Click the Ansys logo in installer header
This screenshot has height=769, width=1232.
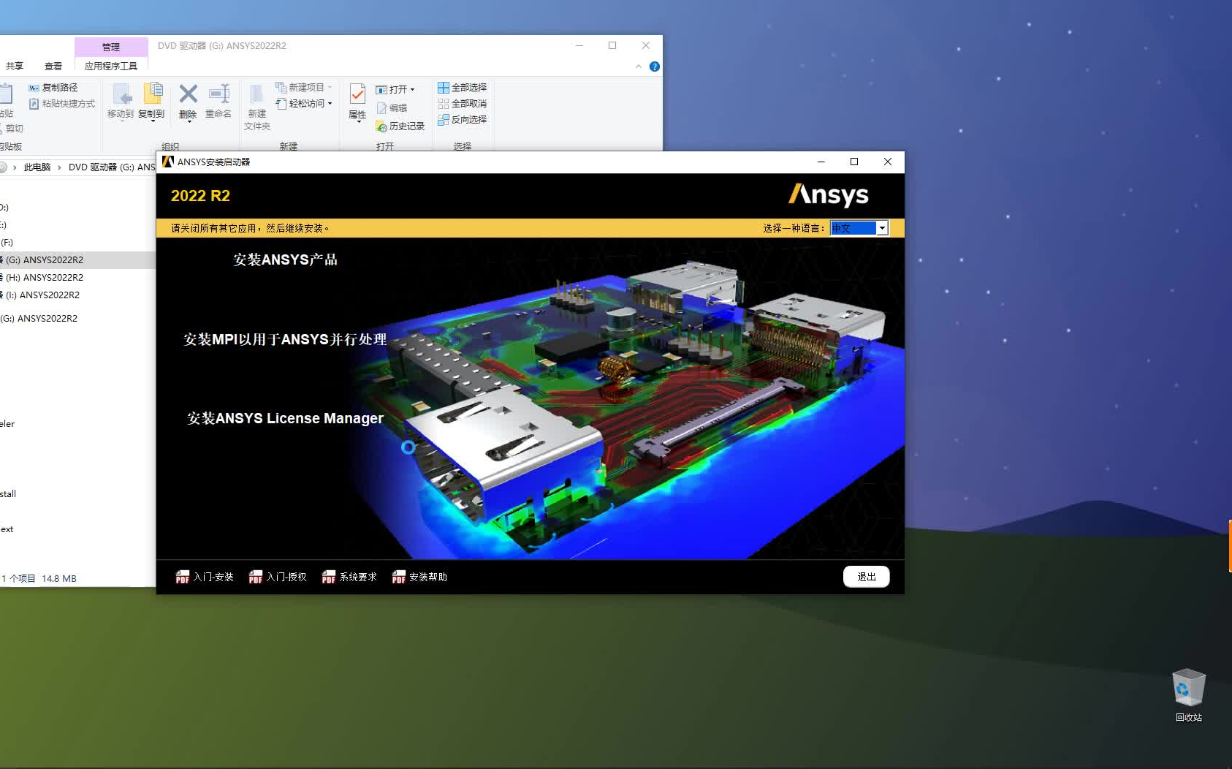tap(828, 195)
